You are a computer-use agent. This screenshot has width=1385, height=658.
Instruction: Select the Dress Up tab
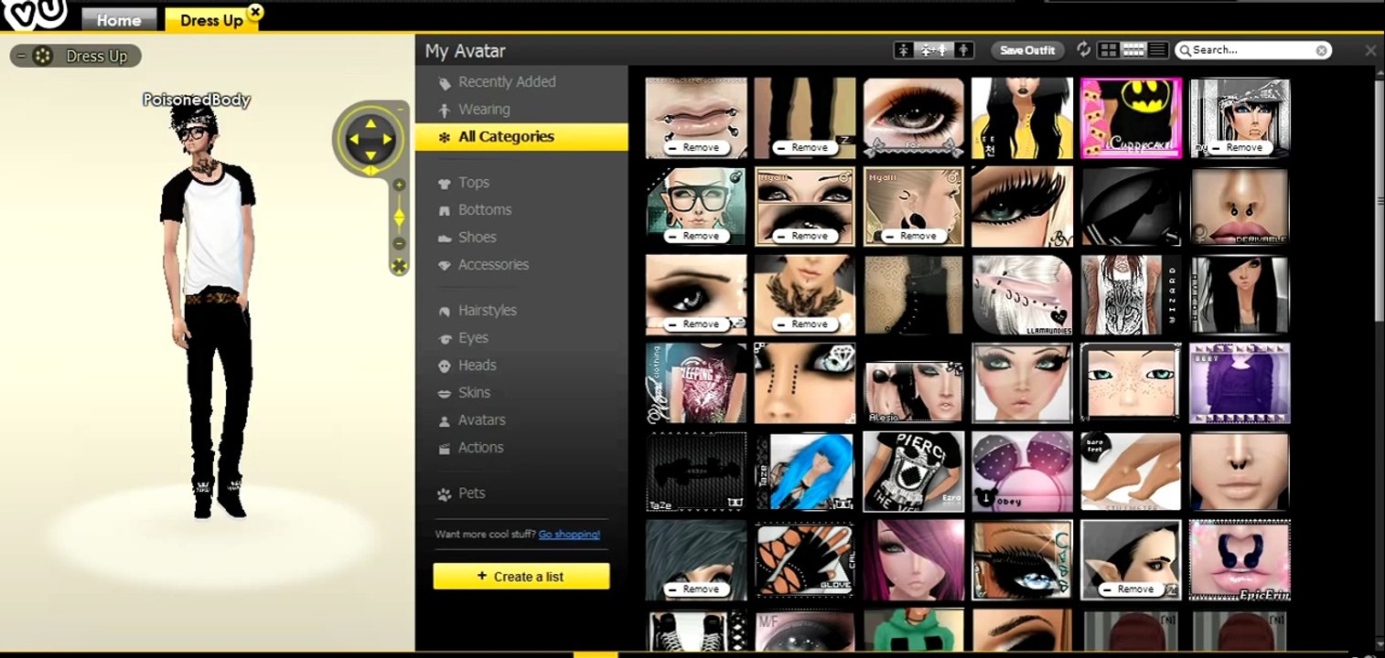[x=210, y=20]
